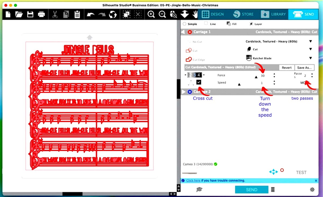Click the Undo arrow icon

91,15
